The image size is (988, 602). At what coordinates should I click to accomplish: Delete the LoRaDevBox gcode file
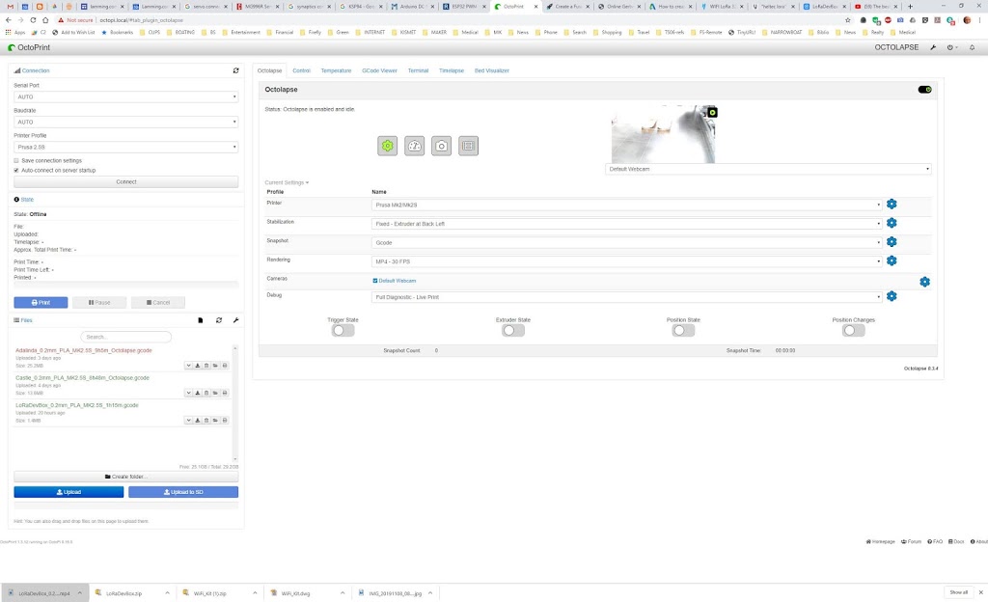206,420
